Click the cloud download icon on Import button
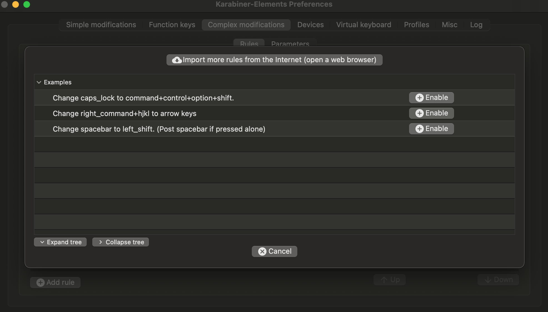The width and height of the screenshot is (548, 312). [x=177, y=60]
